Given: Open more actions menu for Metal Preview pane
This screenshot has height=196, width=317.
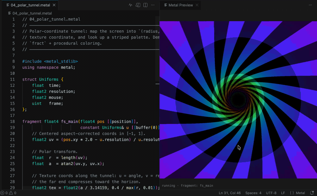Looking at the screenshot, I should pyautogui.click(x=310, y=5).
